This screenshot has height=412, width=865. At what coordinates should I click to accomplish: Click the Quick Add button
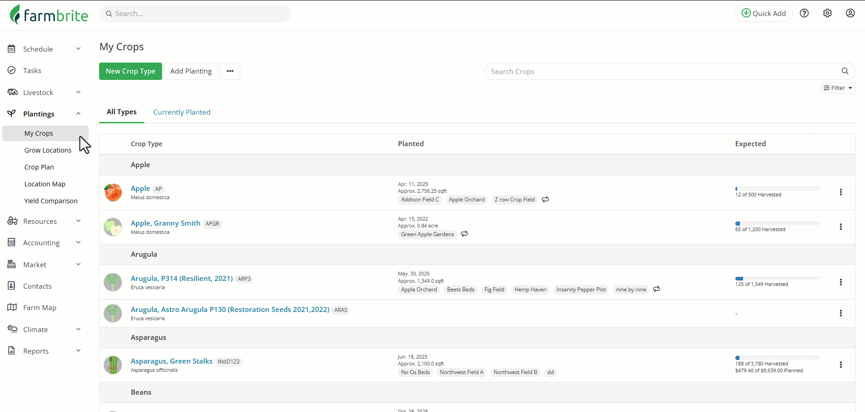coord(764,13)
